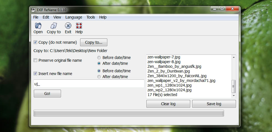Click the progress bar at the bottom

point(129,113)
